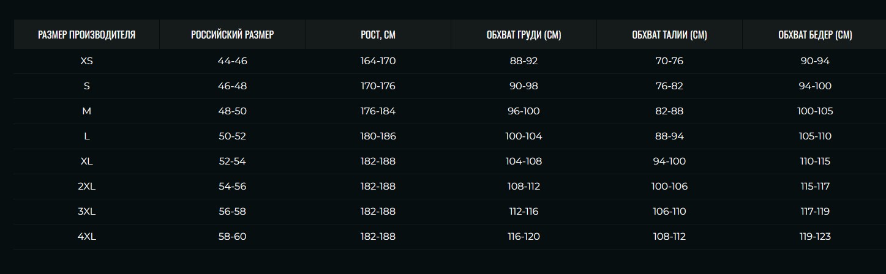The height and width of the screenshot is (274, 886).
Task: Select height value 164-170
Action: [x=378, y=61]
